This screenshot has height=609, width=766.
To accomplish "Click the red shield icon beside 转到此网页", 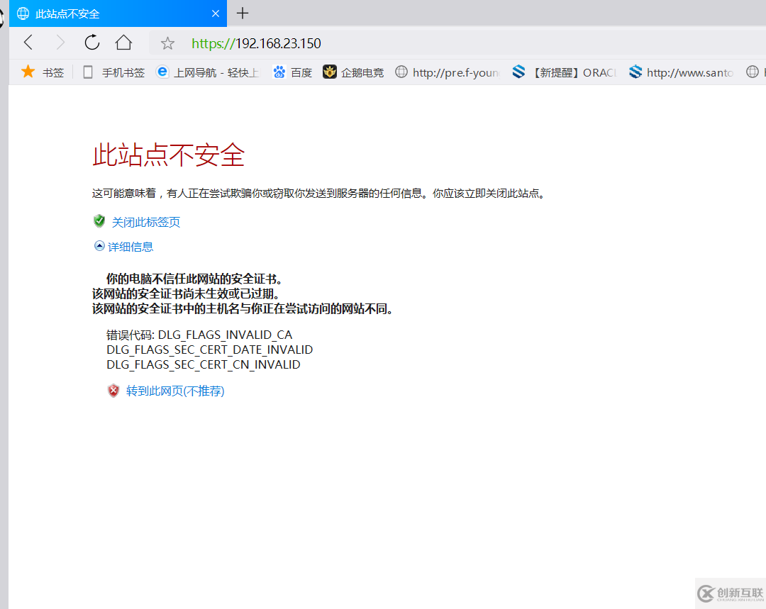I will (x=113, y=390).
